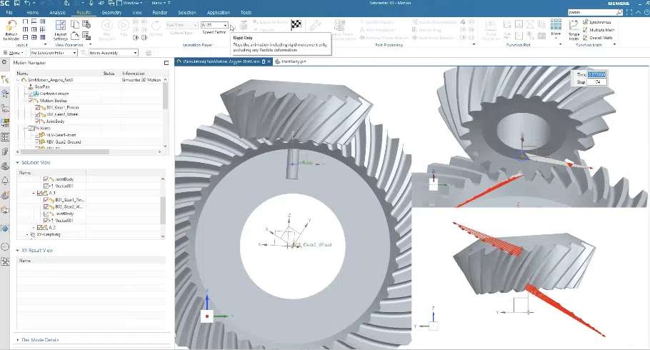Click the Solution View vertical scrollbar
This screenshot has width=650, height=350.
(x=163, y=209)
